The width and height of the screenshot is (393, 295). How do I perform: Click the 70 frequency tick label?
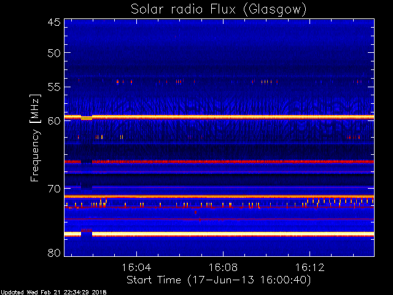[54, 189]
